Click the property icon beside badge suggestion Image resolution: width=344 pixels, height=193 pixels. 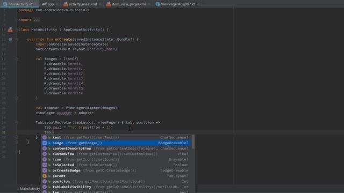45,143
